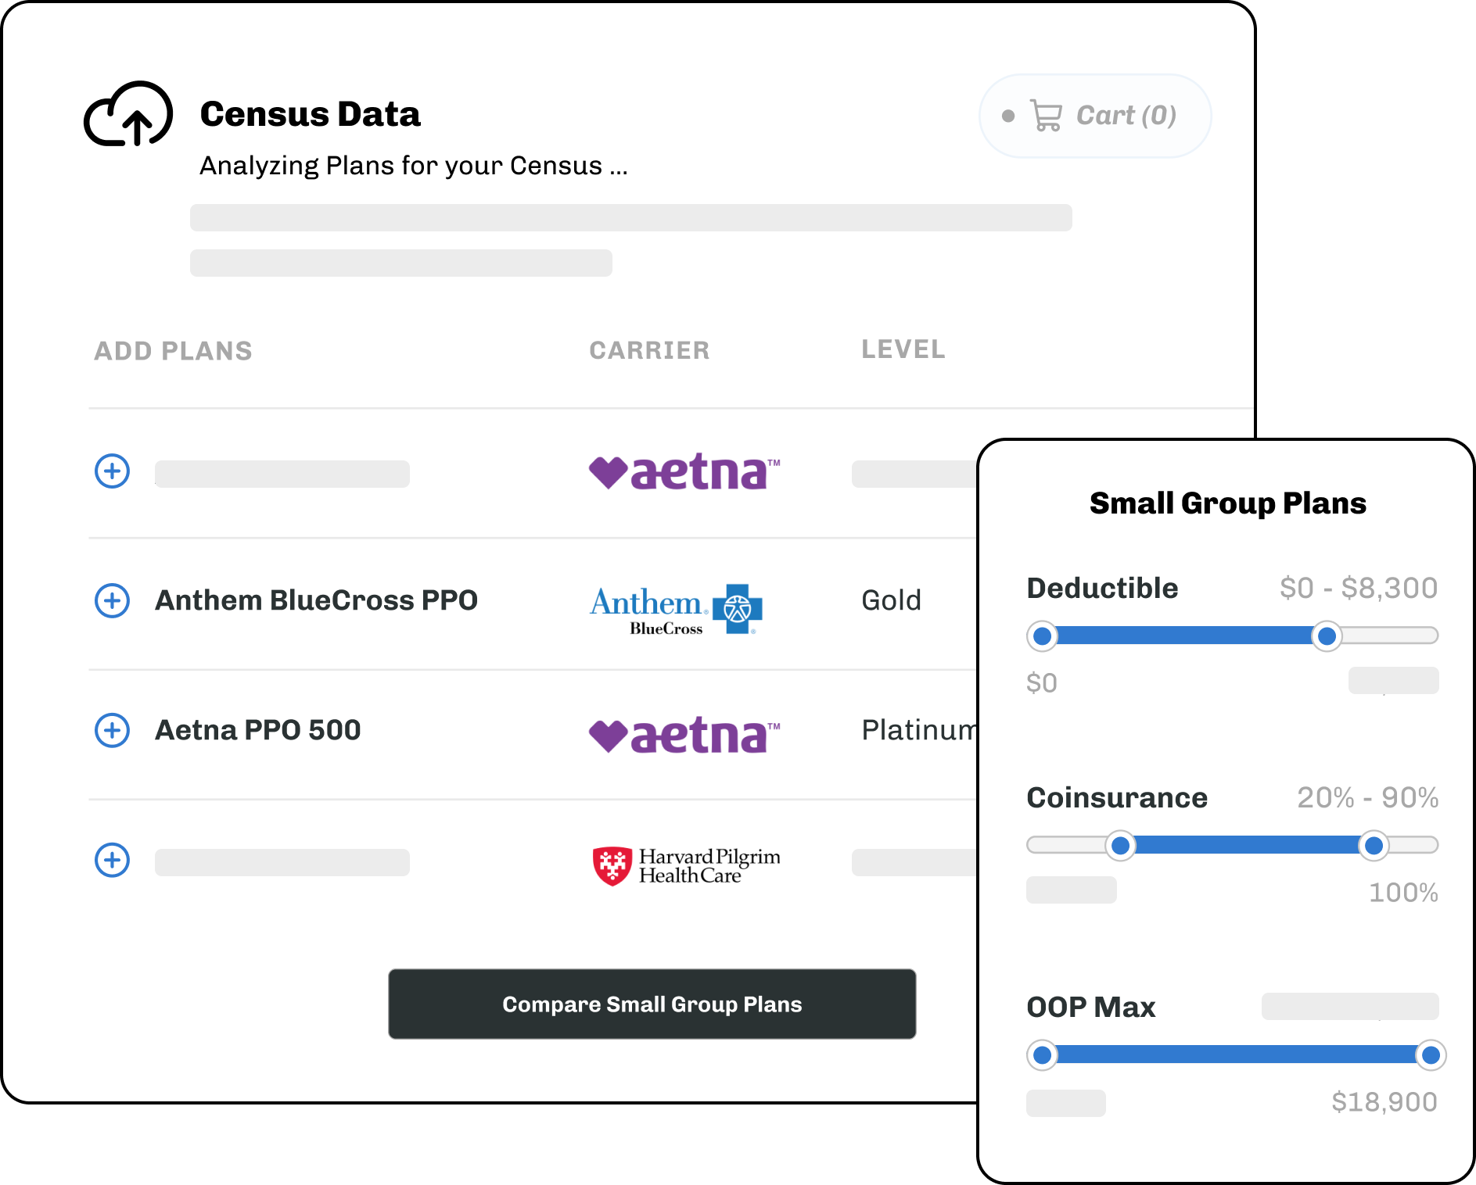Click the ADD PLANS column header

[x=174, y=351]
